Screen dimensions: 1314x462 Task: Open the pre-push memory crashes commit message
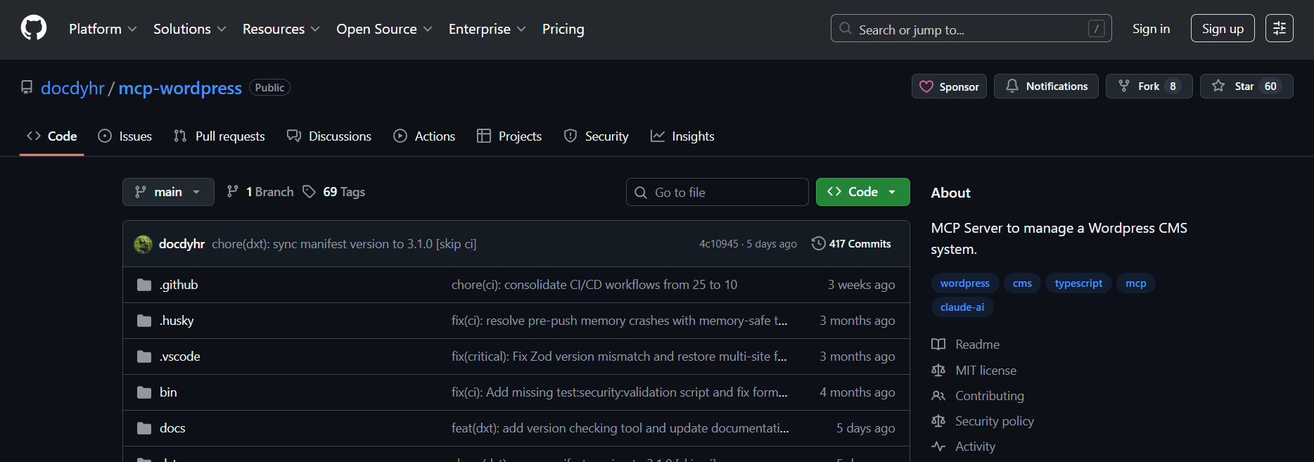pyautogui.click(x=620, y=321)
